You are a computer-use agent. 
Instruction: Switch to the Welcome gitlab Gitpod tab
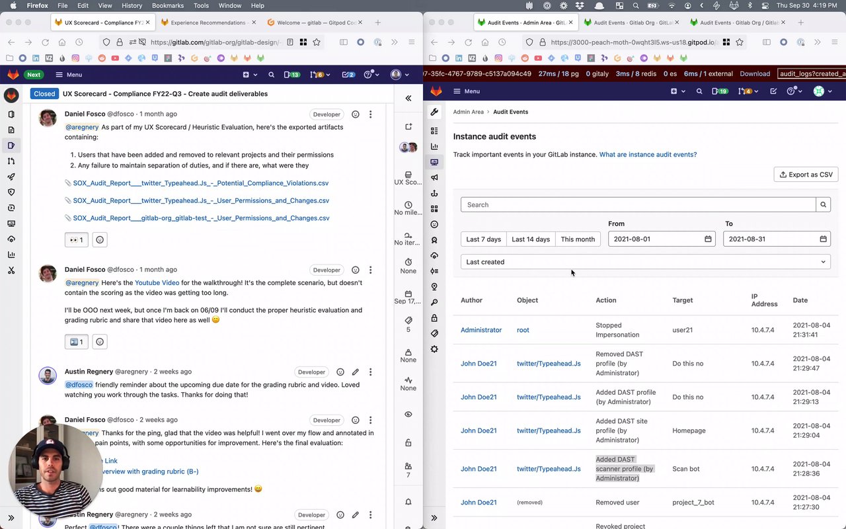click(314, 22)
